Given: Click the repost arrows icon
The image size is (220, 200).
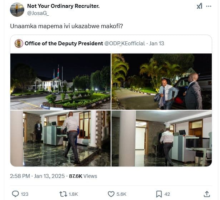Looking at the screenshot, I should click(x=63, y=194).
